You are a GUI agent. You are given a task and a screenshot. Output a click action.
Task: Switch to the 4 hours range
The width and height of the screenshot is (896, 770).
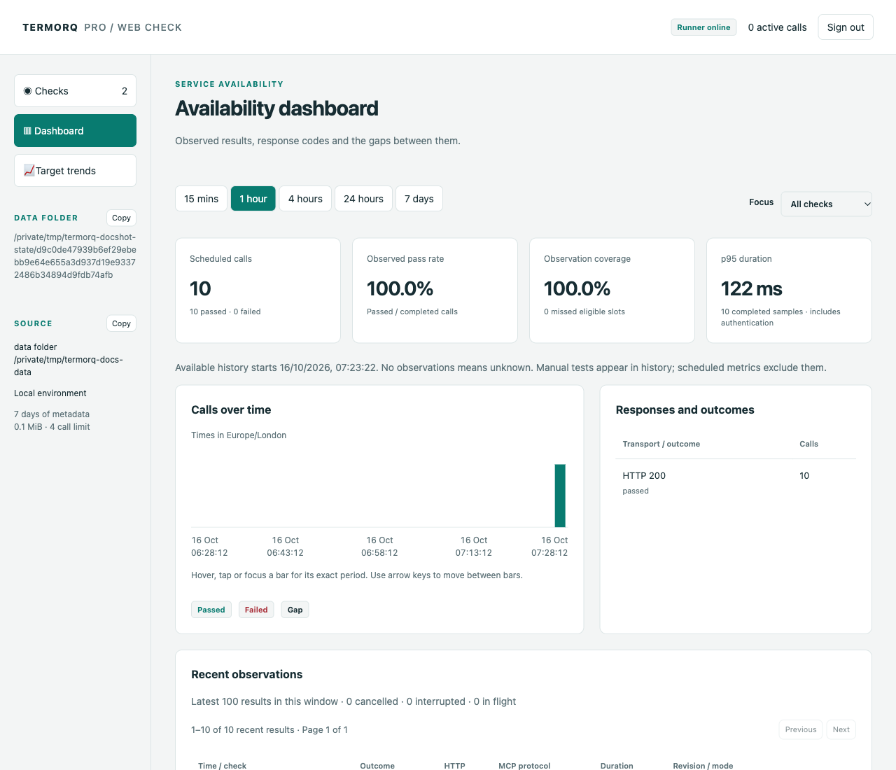click(x=305, y=199)
